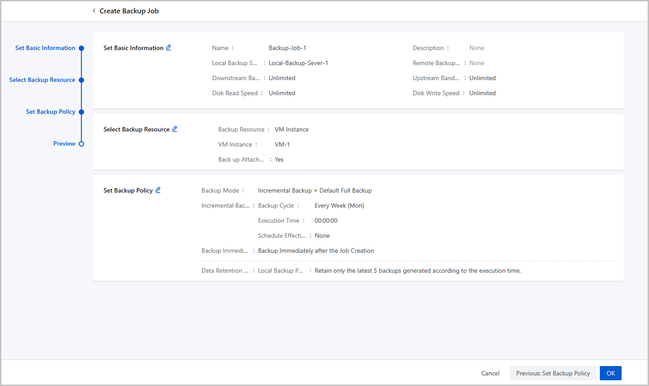The height and width of the screenshot is (386, 649).
Task: Click the step dot for Set Basic Information
Action: 82,48
